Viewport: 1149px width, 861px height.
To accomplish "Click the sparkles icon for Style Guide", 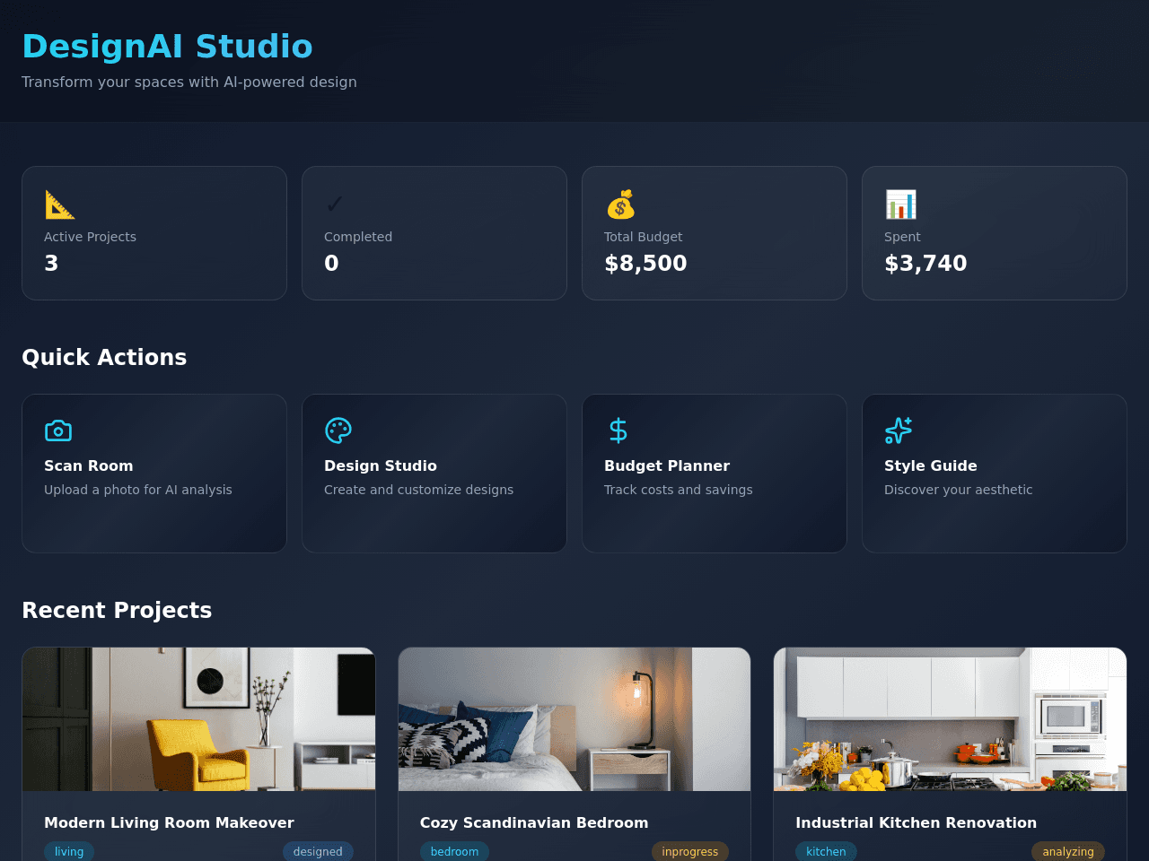I will point(899,430).
